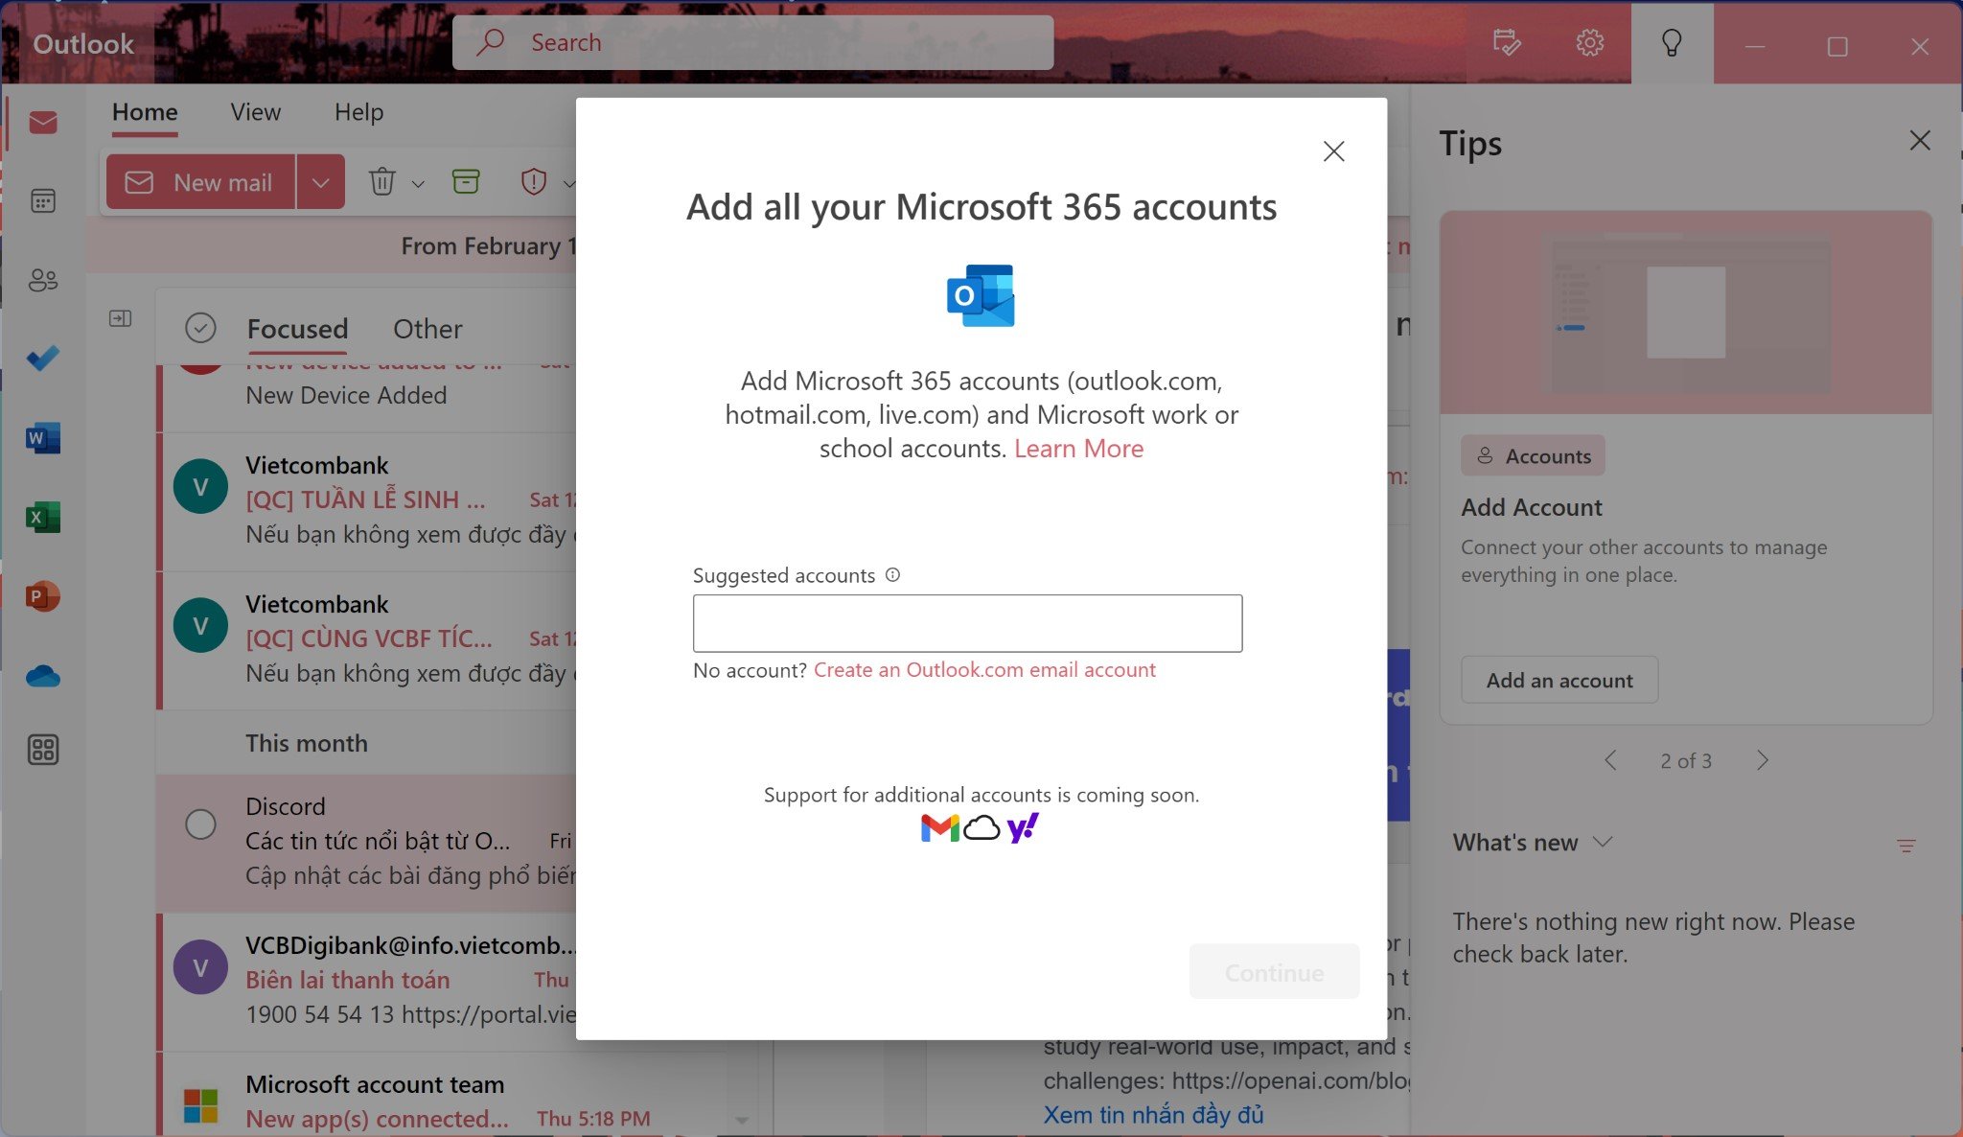The image size is (1963, 1137).
Task: Collapse the folder pane icon
Action: (x=121, y=318)
